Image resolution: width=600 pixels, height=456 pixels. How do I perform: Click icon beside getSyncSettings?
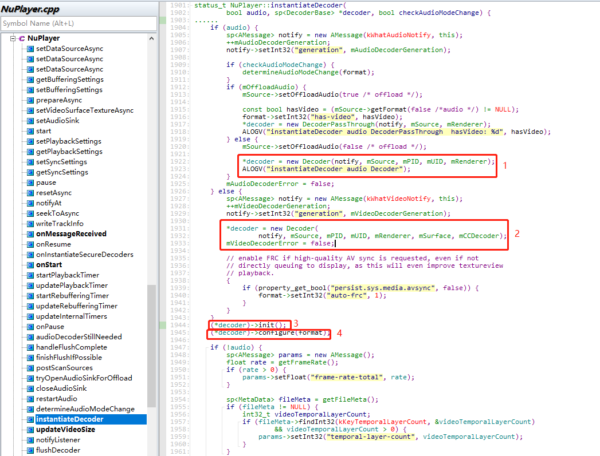tap(30, 172)
